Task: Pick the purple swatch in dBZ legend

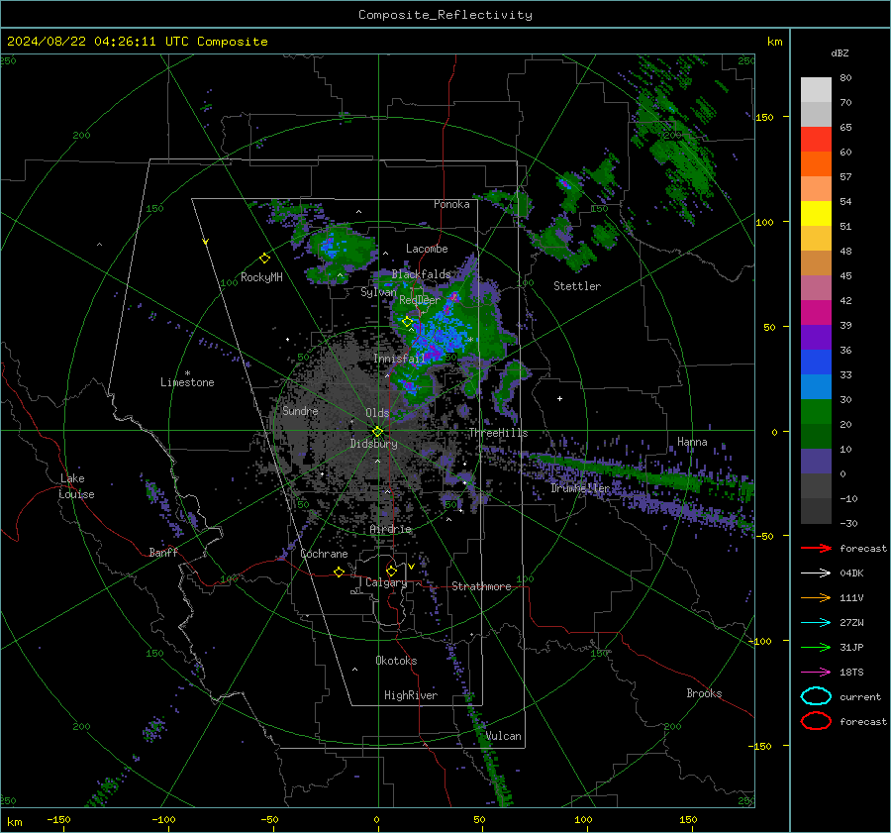Action: tap(816, 337)
